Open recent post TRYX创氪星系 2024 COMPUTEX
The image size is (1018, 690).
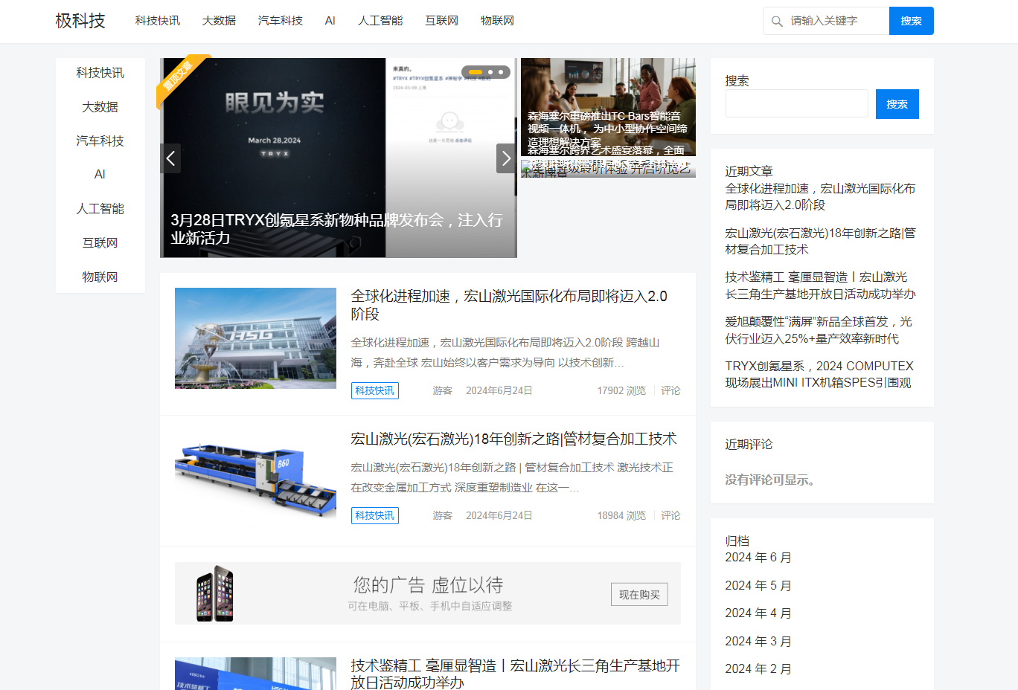[x=819, y=374]
